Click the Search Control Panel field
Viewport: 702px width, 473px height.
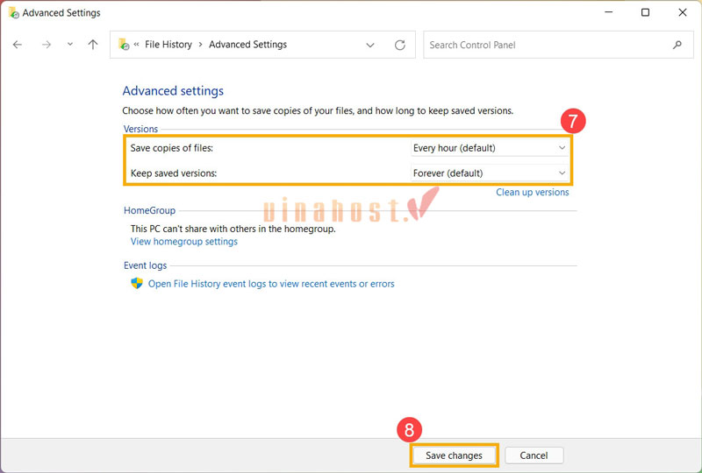pyautogui.click(x=544, y=45)
